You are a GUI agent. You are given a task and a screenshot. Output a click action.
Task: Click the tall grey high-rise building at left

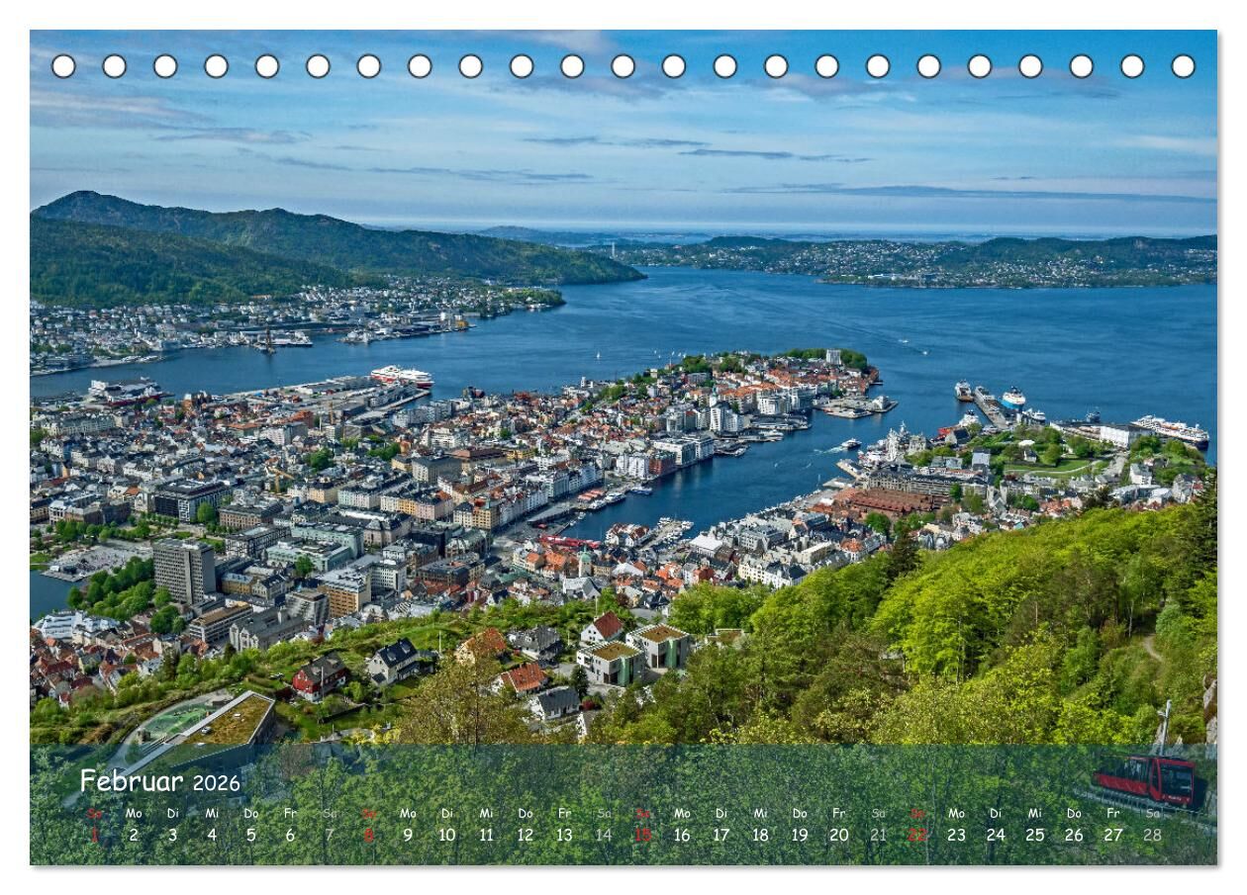[184, 570]
